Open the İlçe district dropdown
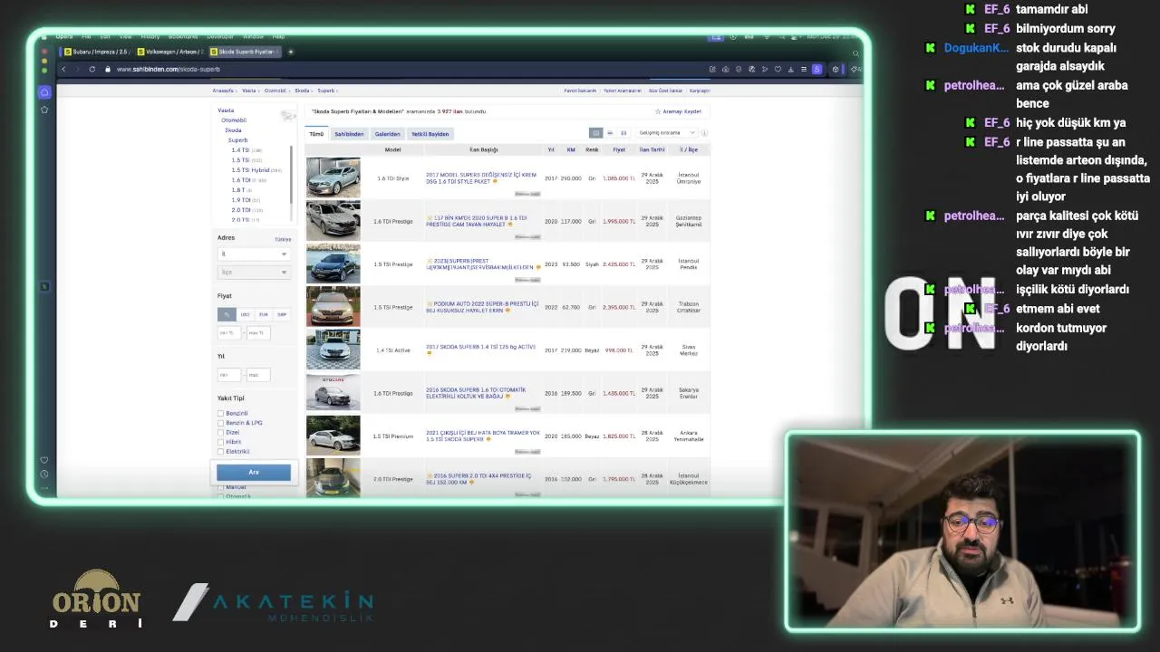Screen dimensions: 1160x652 pos(254,272)
